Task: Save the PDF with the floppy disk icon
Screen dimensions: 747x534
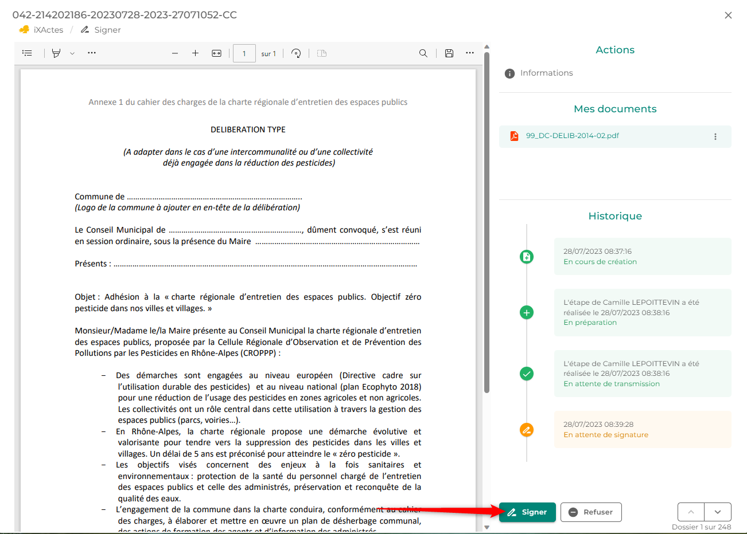Action: coord(449,53)
